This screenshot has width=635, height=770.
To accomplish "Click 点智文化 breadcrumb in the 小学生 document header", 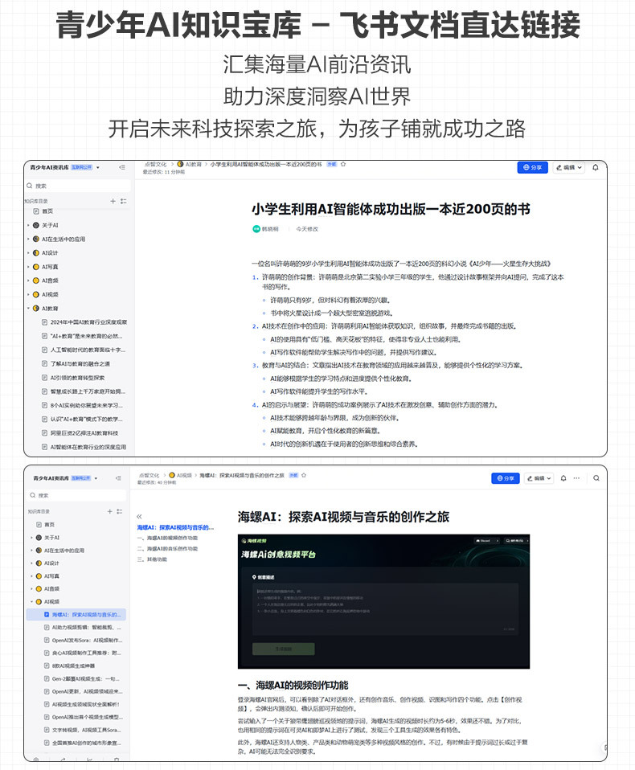I will [156, 165].
